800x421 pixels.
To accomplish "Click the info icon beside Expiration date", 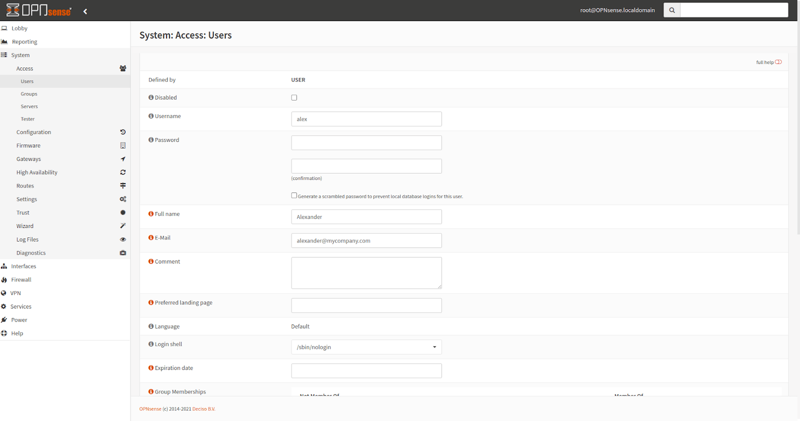I will pos(151,368).
